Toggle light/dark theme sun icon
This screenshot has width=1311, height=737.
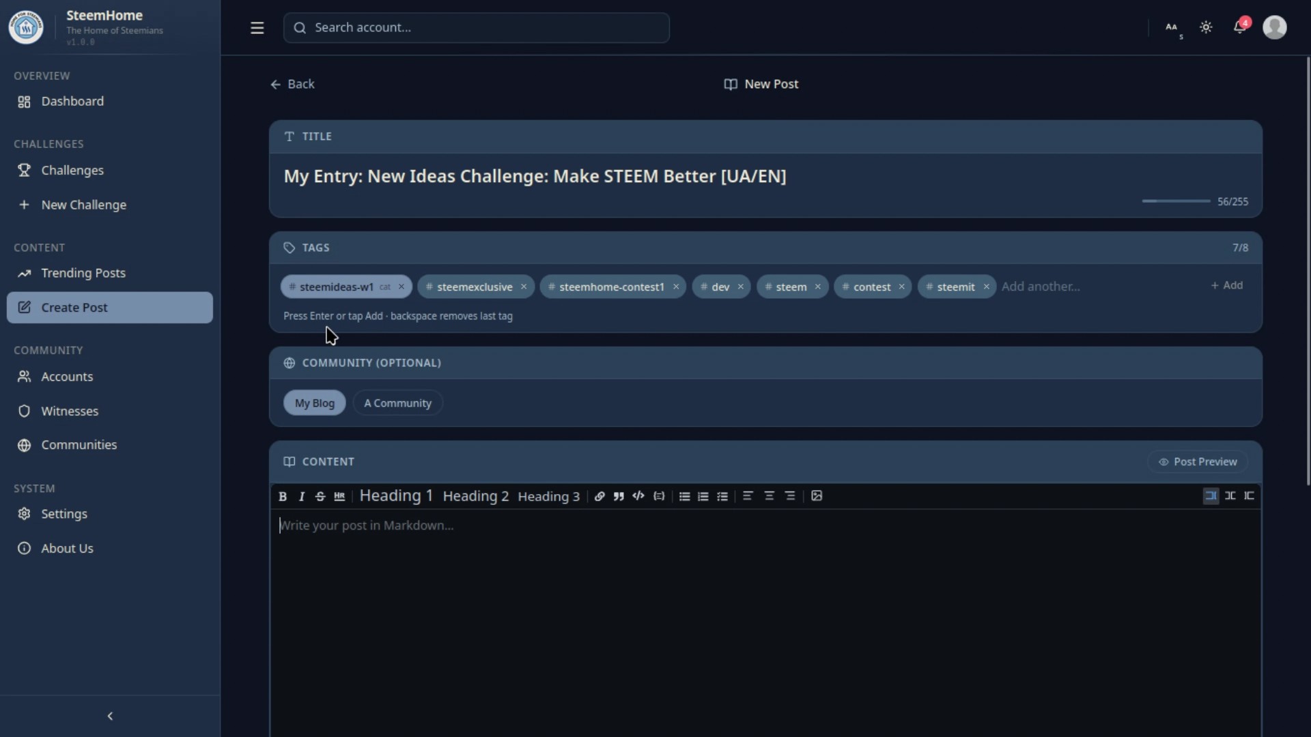(x=1206, y=28)
